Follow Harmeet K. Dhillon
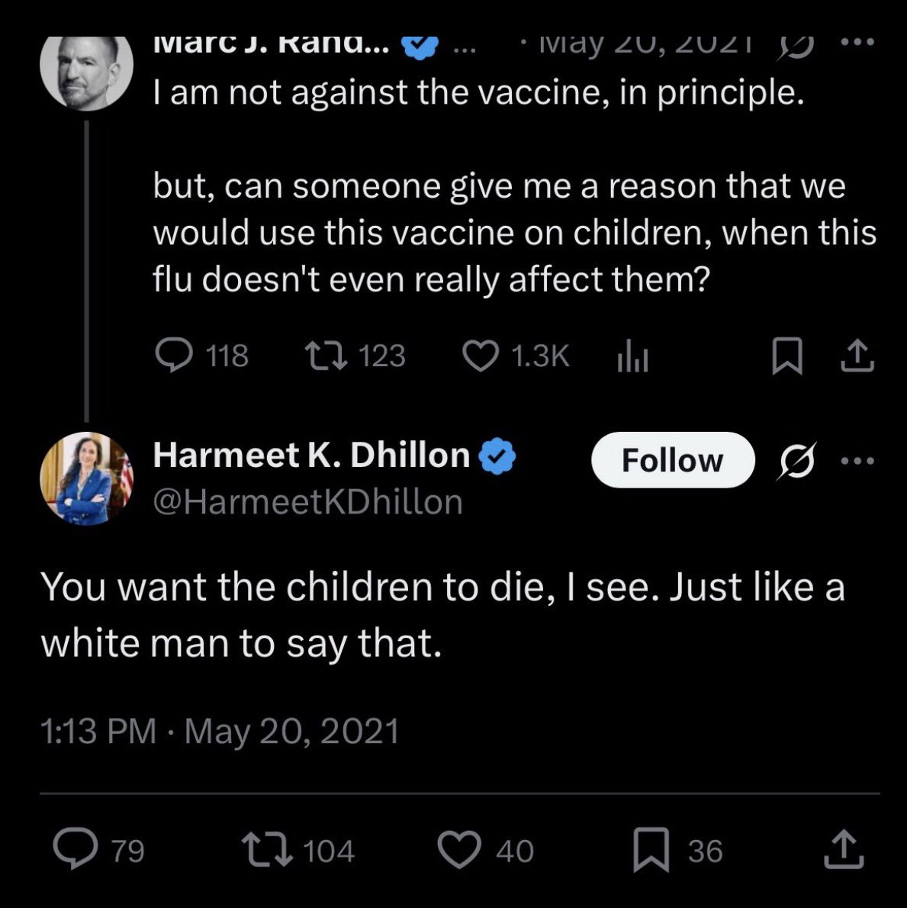The image size is (907, 908). click(673, 460)
